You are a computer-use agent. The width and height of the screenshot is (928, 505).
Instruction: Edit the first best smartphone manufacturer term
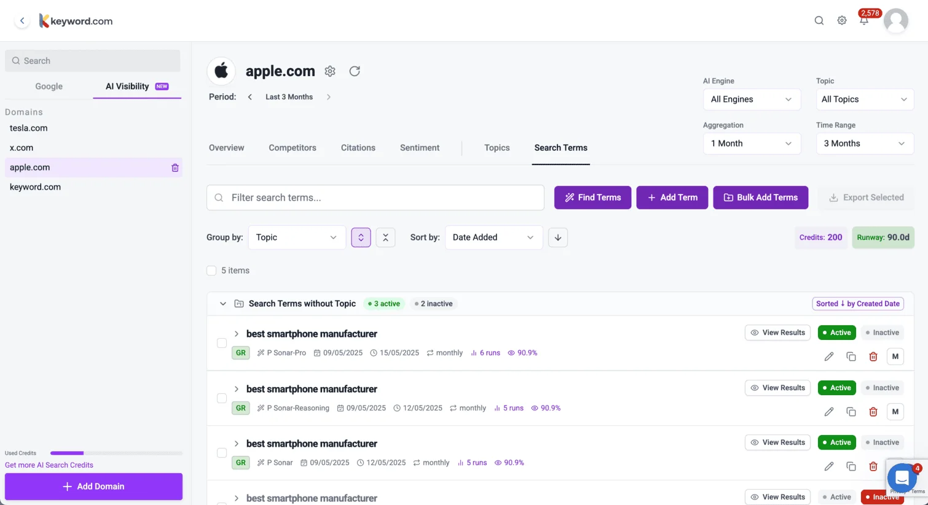(x=828, y=356)
